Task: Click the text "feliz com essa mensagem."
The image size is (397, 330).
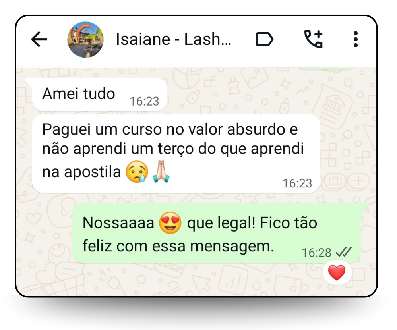Action: tap(178, 246)
